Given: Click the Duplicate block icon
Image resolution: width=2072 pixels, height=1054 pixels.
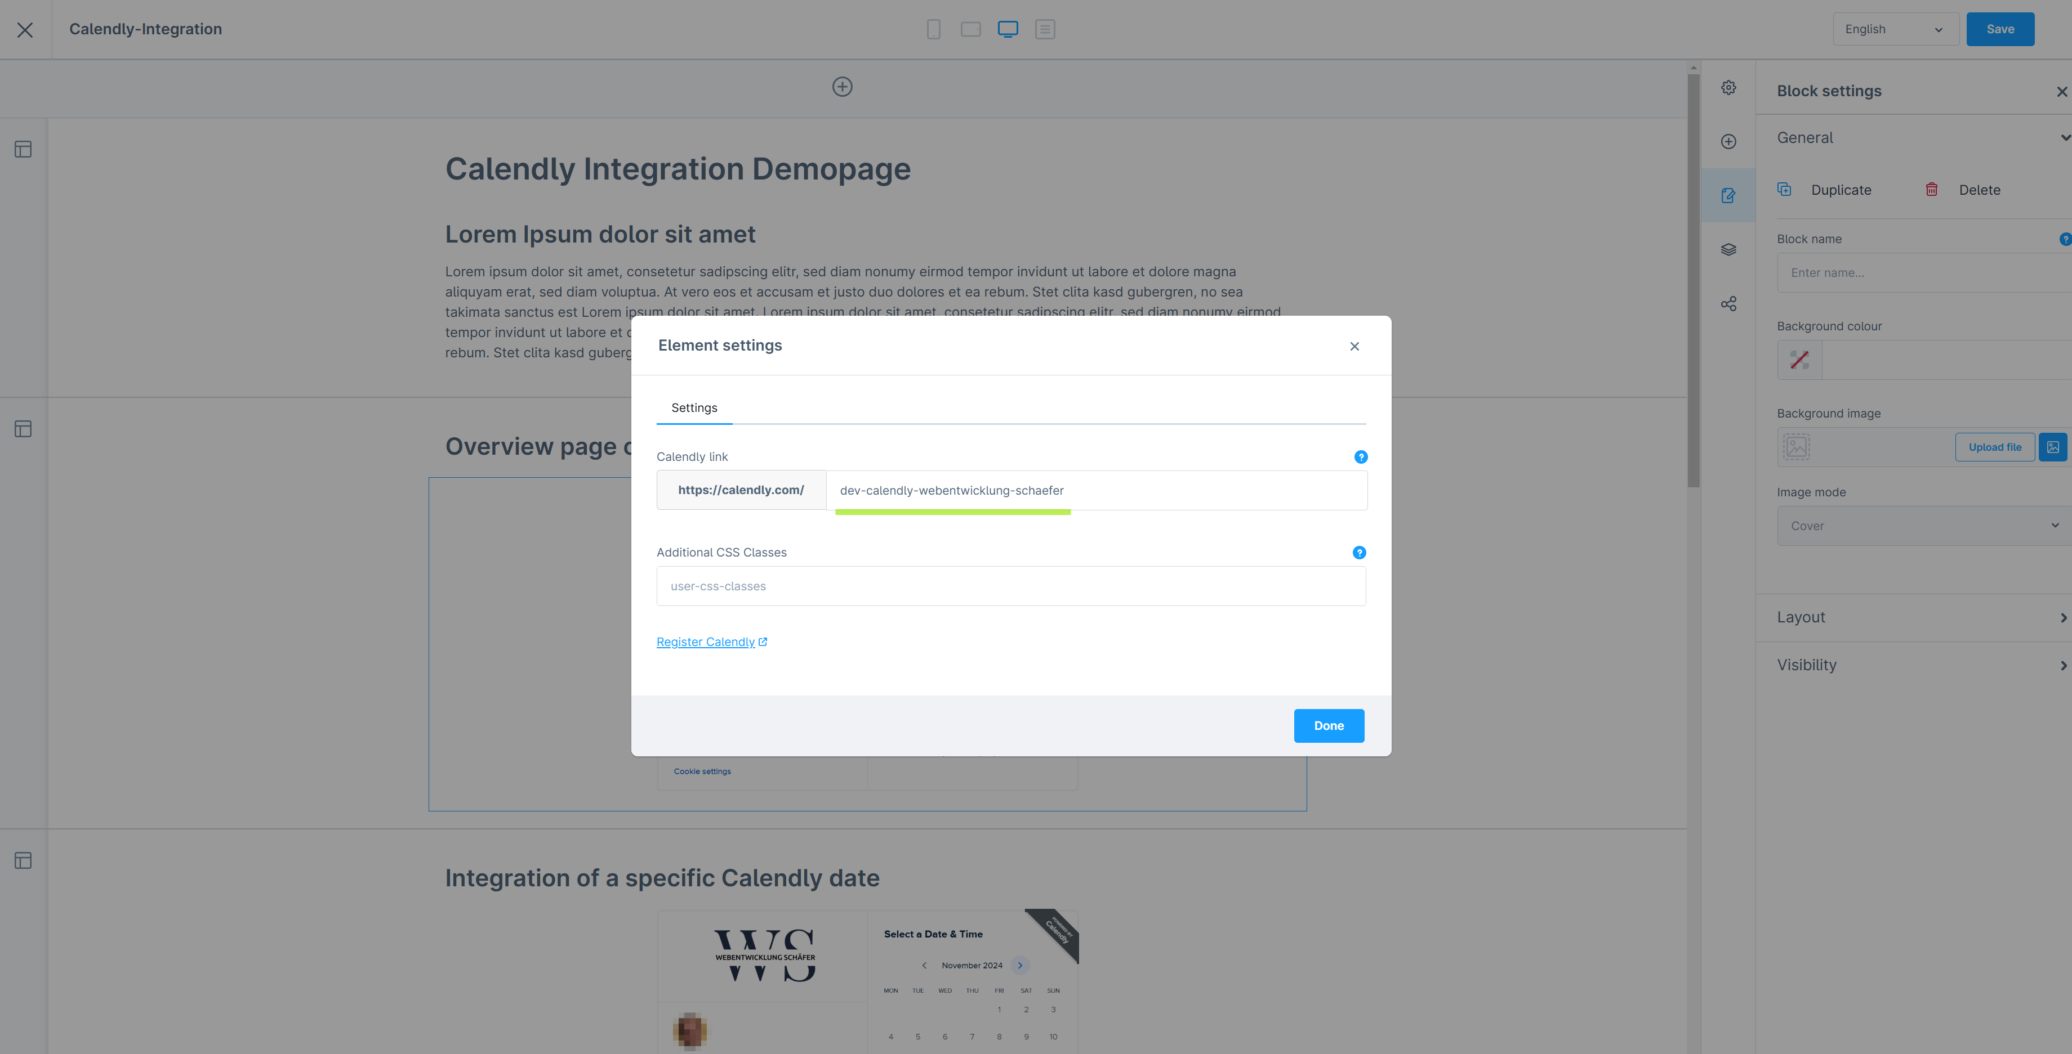Looking at the screenshot, I should 1784,190.
